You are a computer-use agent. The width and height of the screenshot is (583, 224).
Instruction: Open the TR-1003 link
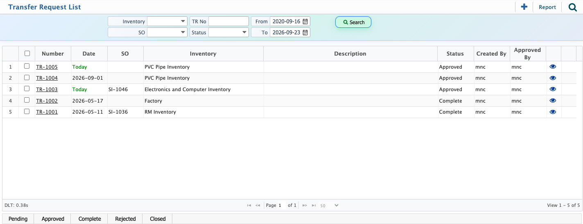(x=47, y=89)
